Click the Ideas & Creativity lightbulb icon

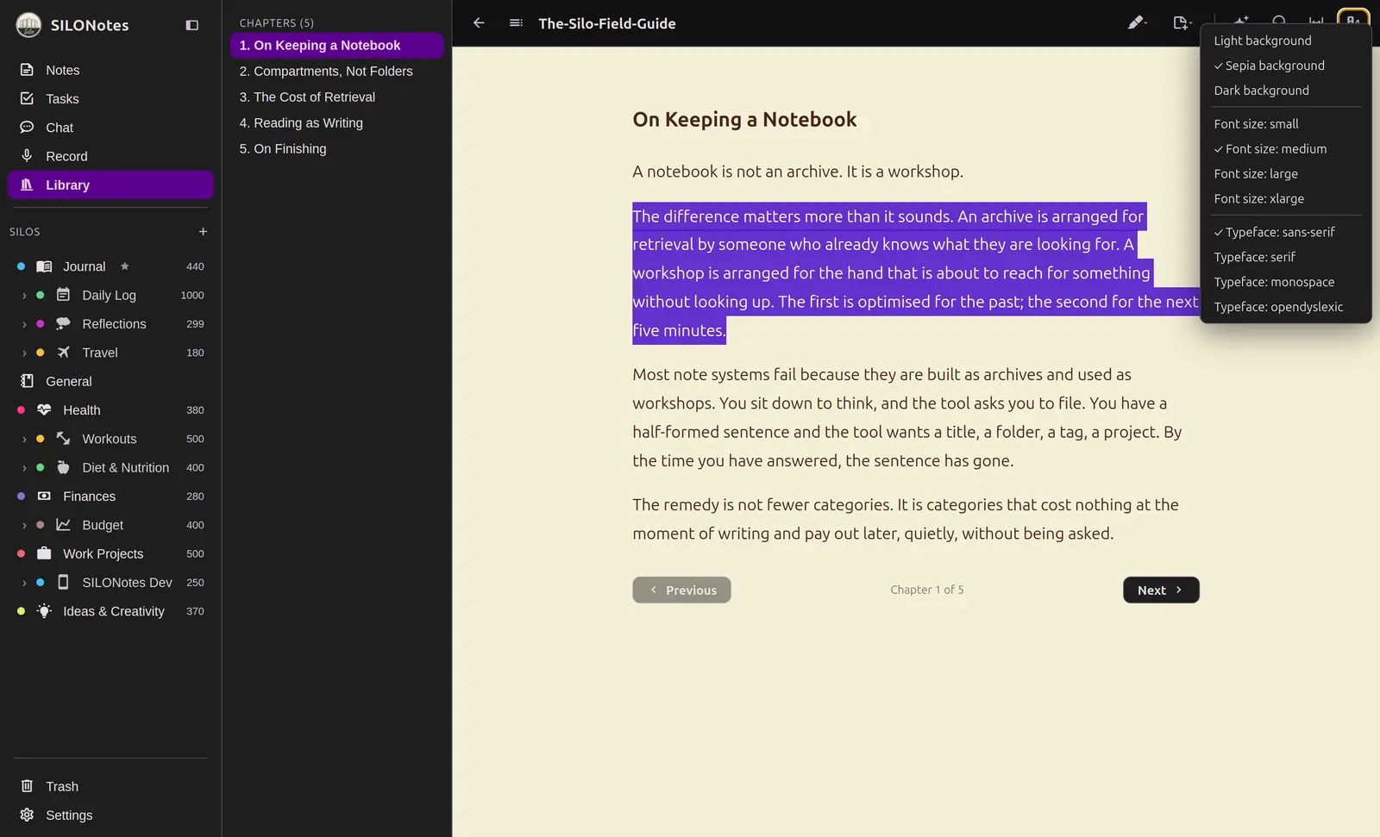[x=44, y=611]
